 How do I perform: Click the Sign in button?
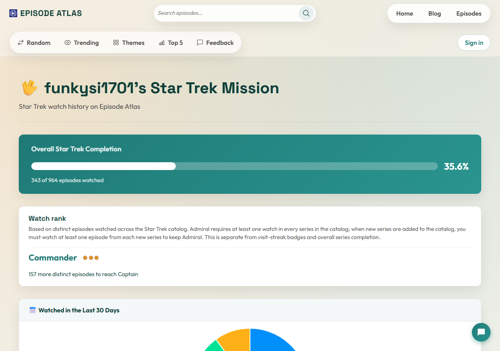click(x=474, y=43)
